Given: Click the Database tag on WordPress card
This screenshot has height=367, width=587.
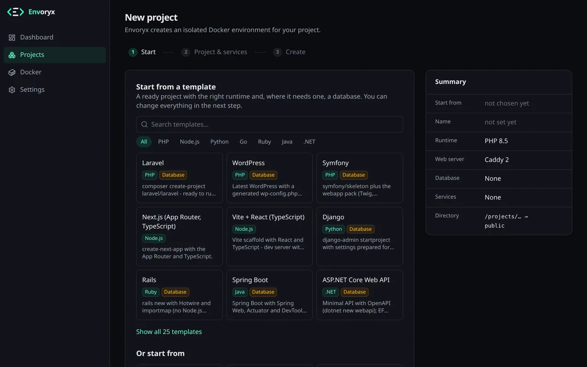Looking at the screenshot, I should [263, 175].
